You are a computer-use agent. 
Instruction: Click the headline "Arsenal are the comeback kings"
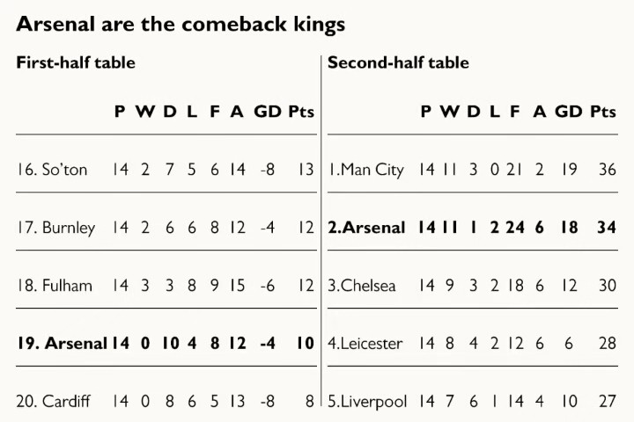coord(181,25)
